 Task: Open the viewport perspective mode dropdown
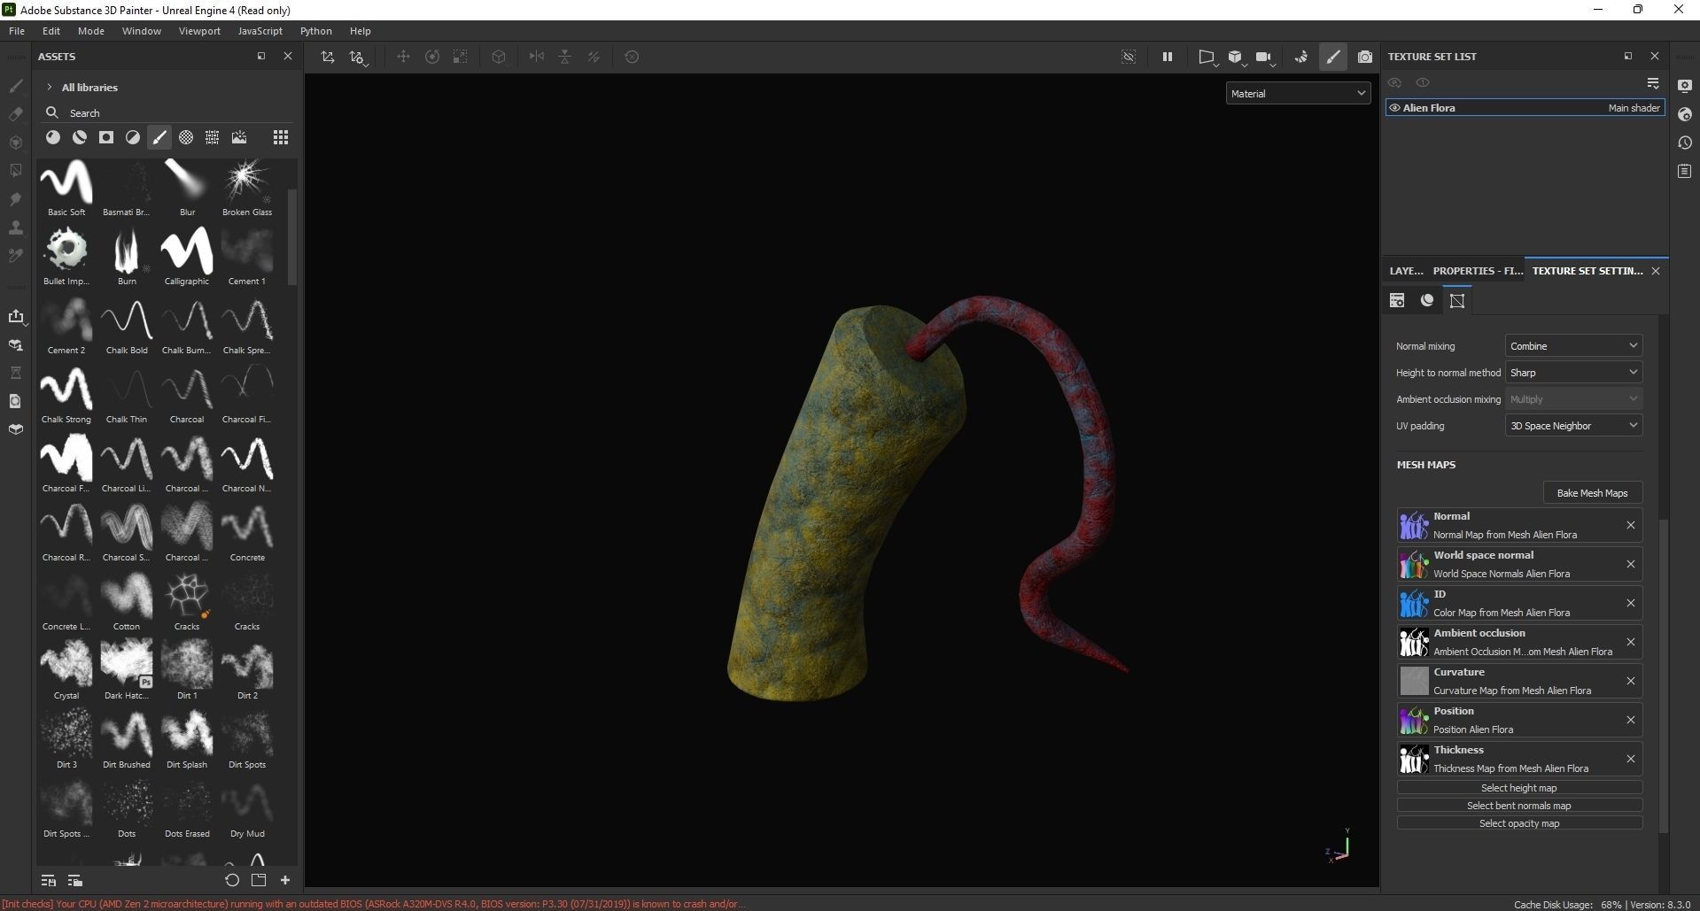coord(1208,58)
